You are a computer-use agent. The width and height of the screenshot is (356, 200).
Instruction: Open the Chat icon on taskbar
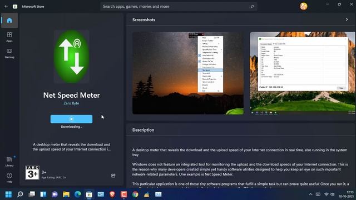pyautogui.click(x=55, y=194)
